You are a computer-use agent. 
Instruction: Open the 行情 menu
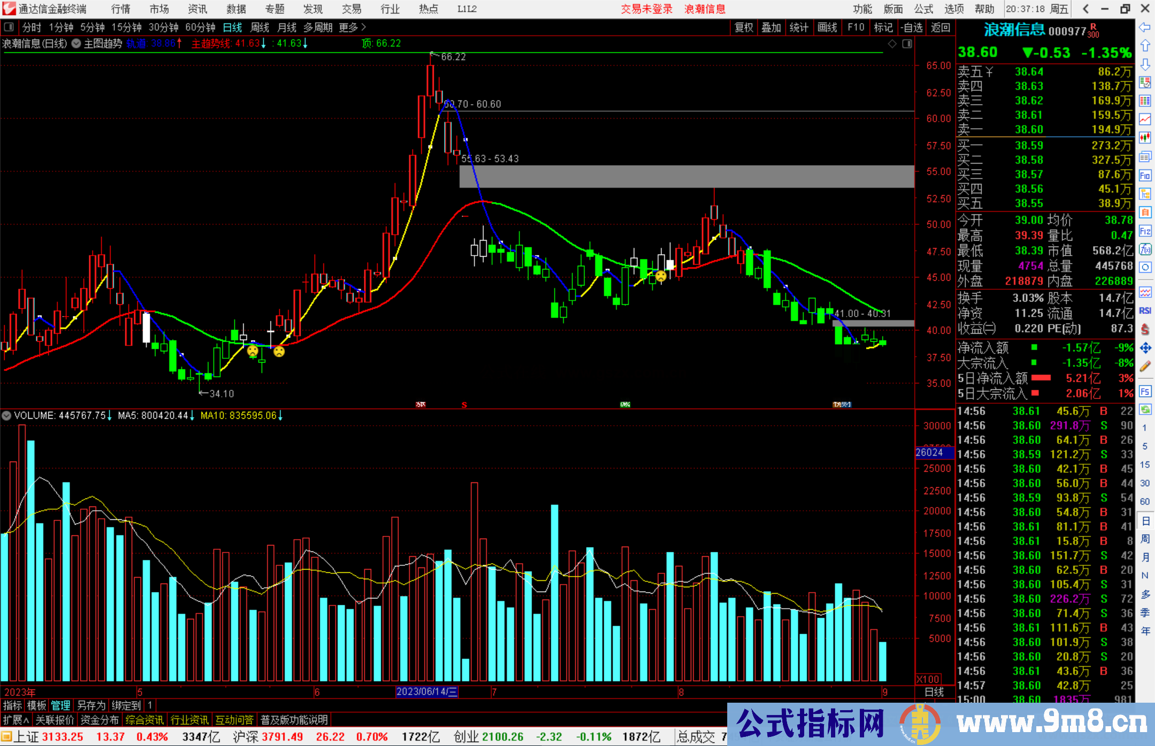(x=121, y=9)
